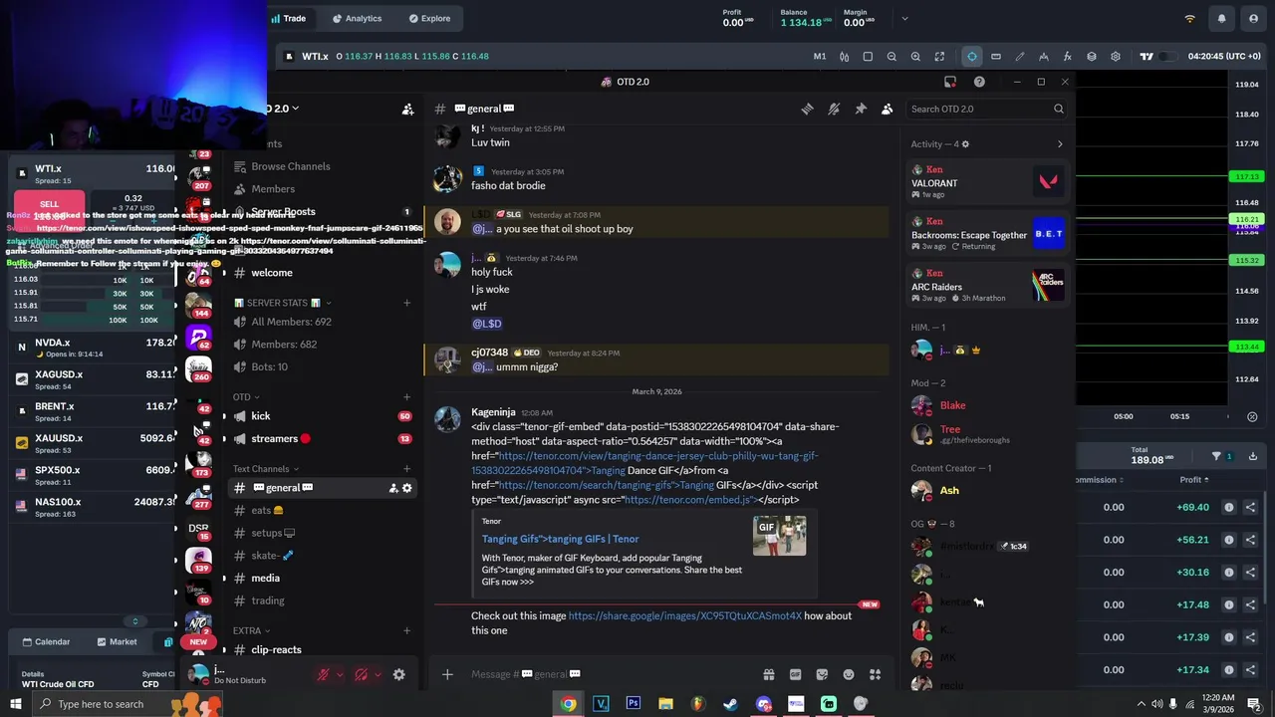Expand the Activity panel arrow
This screenshot has height=717, width=1275.
pos(1059,144)
